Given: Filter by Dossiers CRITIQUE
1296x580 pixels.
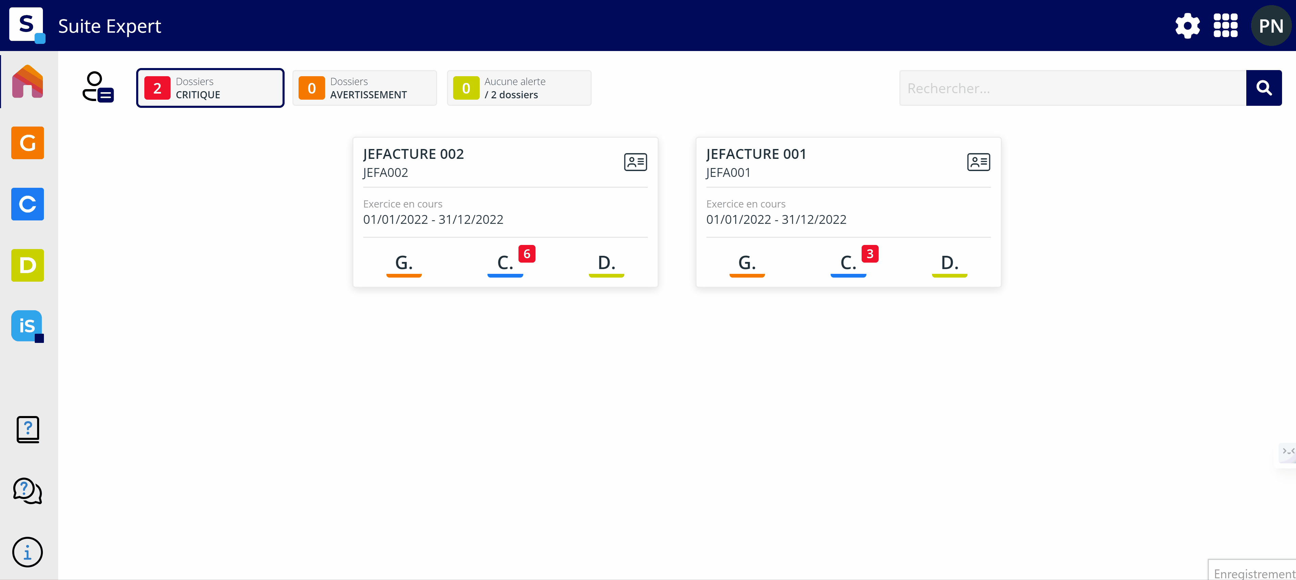Looking at the screenshot, I should 210,88.
